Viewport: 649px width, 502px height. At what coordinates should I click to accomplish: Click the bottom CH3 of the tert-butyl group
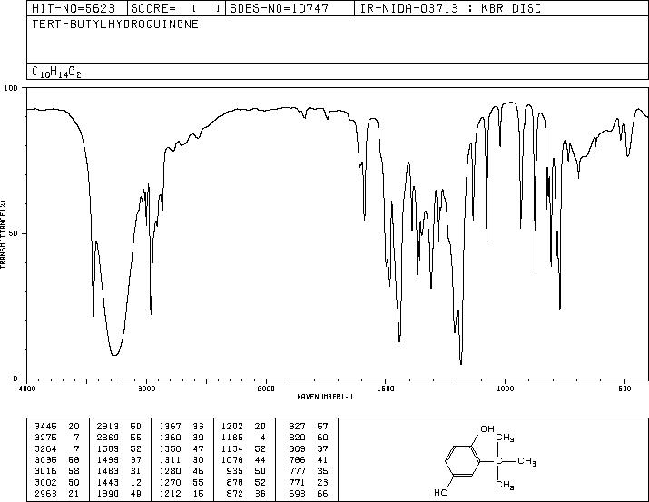tap(505, 485)
